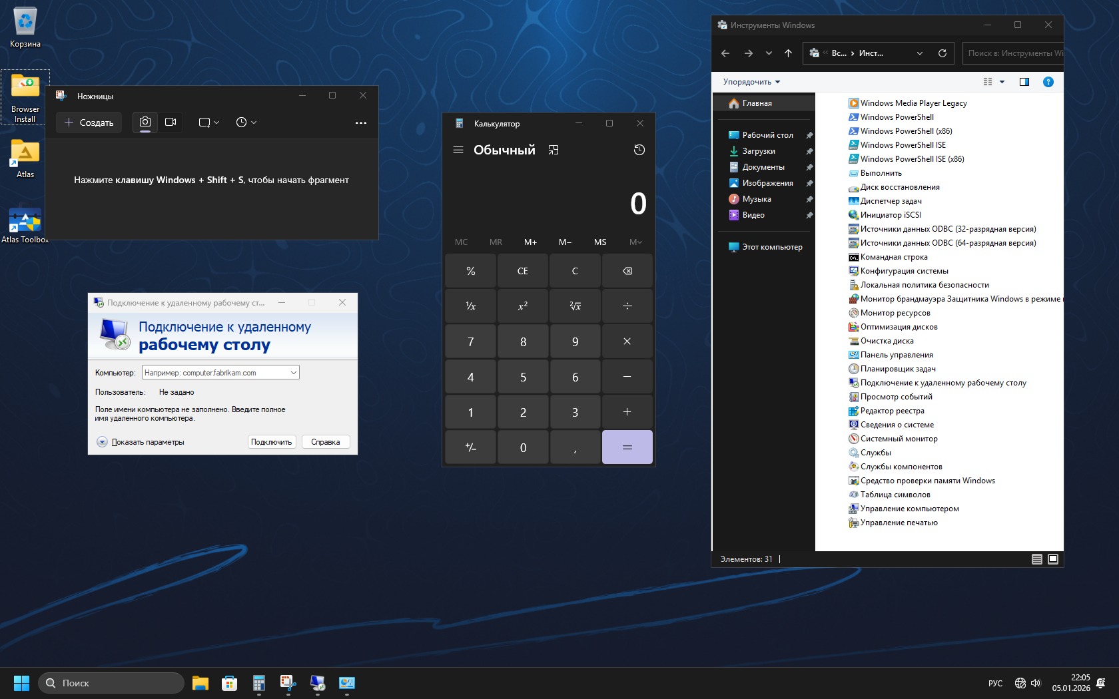This screenshot has width=1119, height=699.
Task: Open the Calculator navigation hamburger menu
Action: click(x=458, y=150)
